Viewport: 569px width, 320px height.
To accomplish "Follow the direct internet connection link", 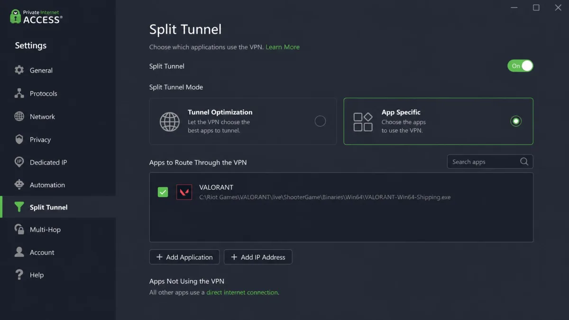I will pyautogui.click(x=242, y=293).
